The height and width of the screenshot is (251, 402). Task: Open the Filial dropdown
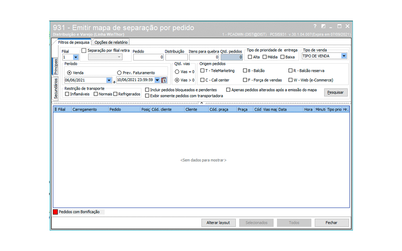pos(76,57)
